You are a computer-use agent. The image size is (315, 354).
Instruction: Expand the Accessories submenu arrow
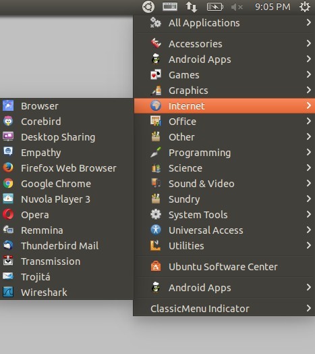coord(309,43)
